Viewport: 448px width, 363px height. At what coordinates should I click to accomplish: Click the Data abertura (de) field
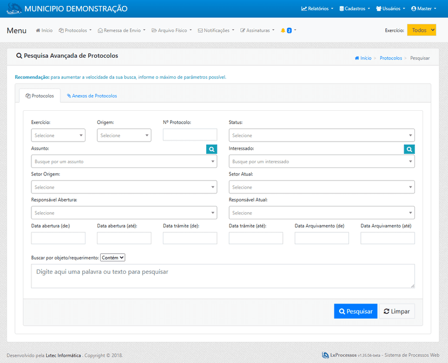(58, 238)
